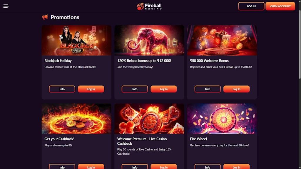Click the Fireball Casino logo
Viewport: 301px width, 169px height.
[149, 6]
